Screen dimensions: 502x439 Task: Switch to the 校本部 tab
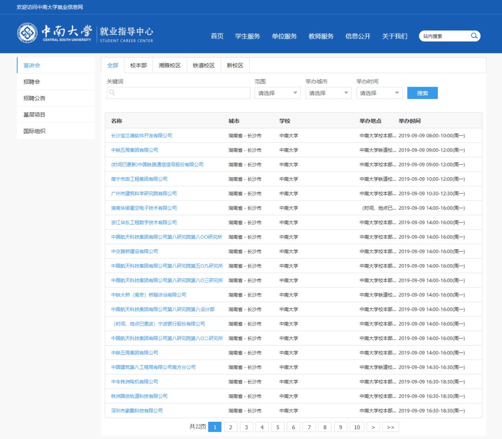(139, 65)
